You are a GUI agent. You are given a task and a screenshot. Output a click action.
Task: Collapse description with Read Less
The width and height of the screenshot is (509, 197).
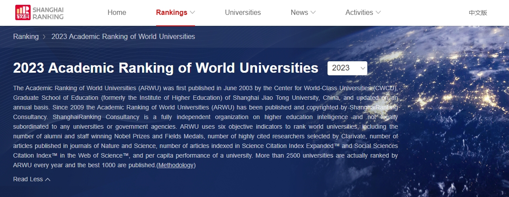click(x=32, y=179)
